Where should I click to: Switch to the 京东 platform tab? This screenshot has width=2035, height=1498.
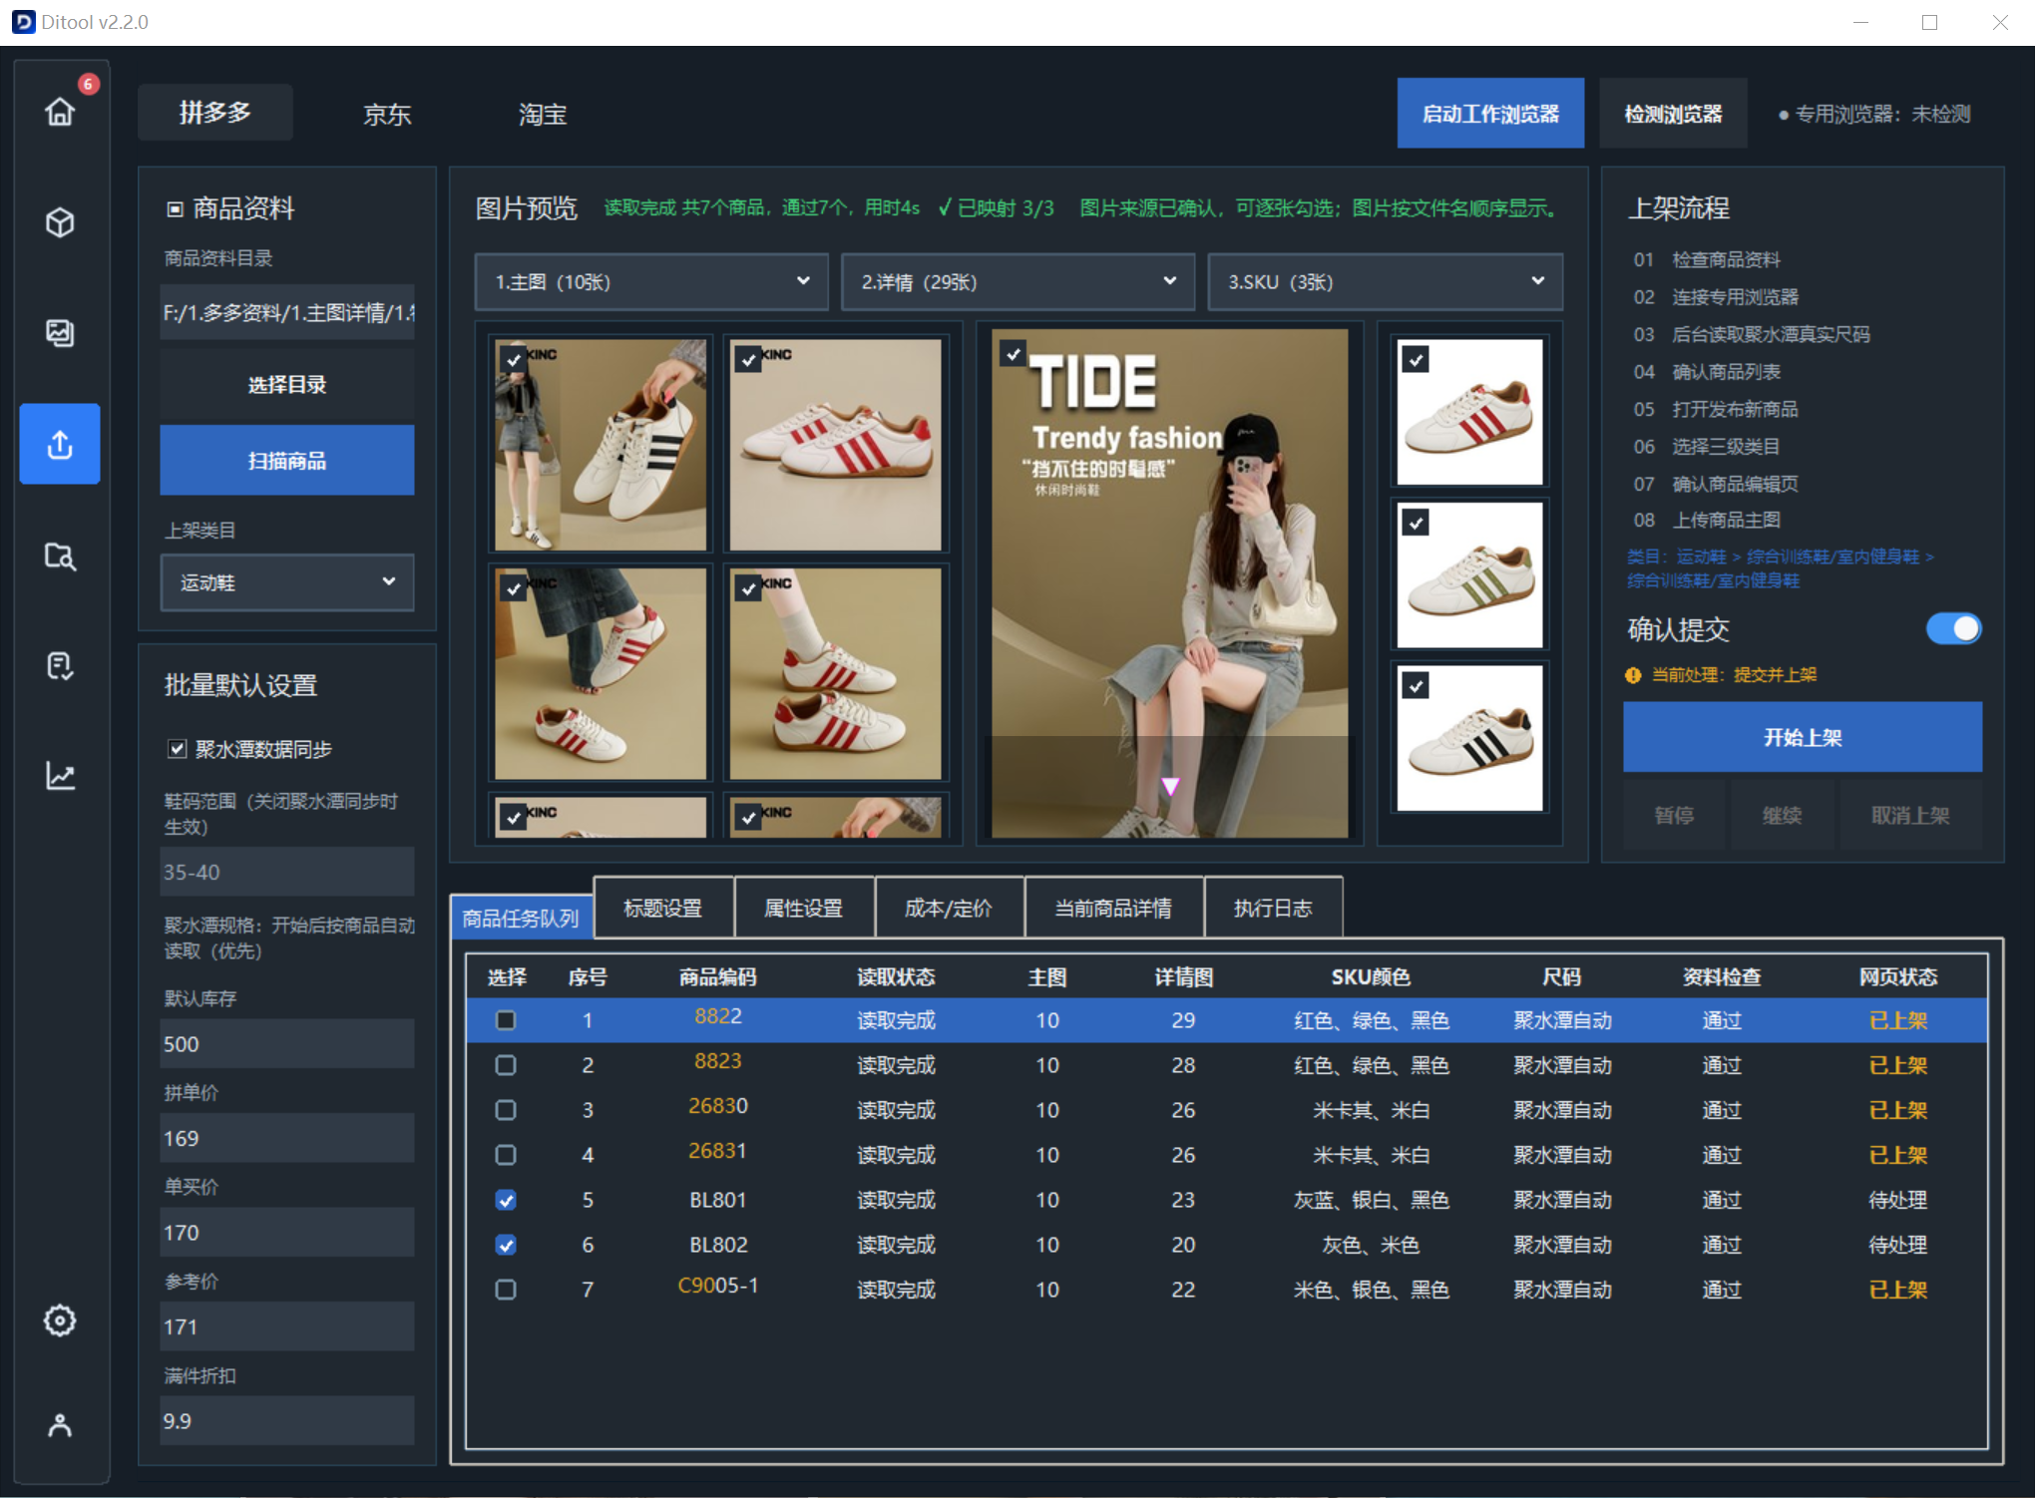(387, 114)
